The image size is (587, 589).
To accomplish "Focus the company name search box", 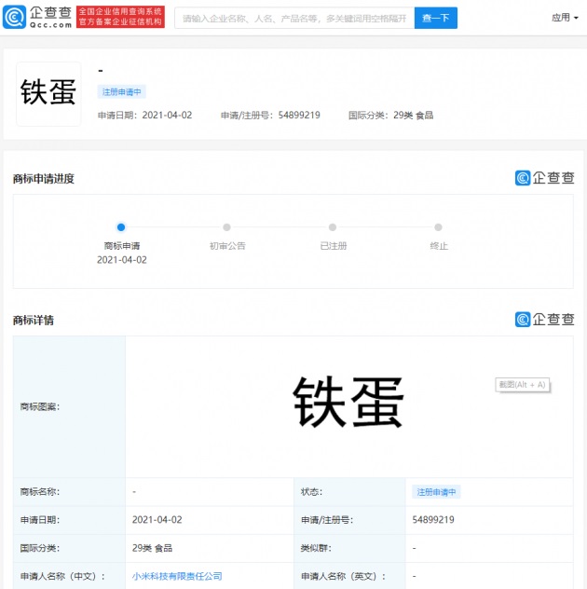I will pyautogui.click(x=293, y=18).
